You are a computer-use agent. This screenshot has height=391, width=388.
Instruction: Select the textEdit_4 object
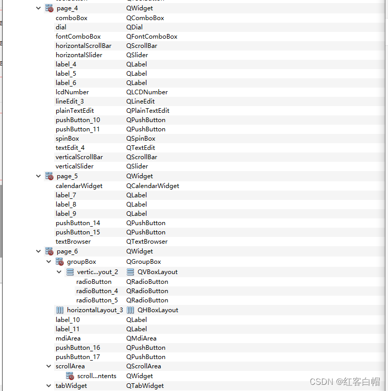(70, 148)
